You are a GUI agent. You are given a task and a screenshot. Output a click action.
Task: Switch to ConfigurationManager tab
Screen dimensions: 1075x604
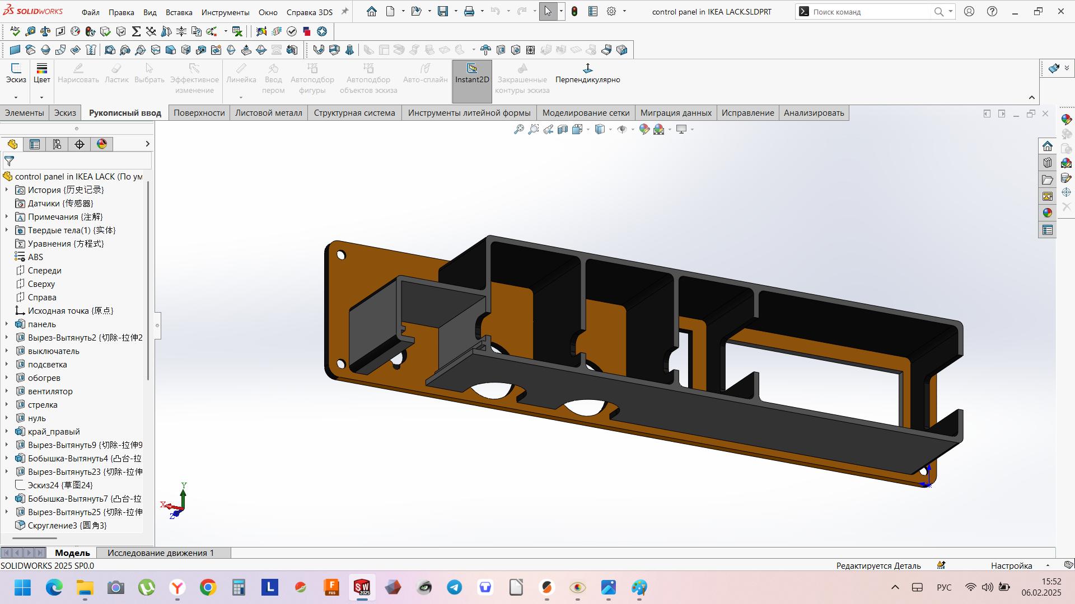tap(57, 144)
